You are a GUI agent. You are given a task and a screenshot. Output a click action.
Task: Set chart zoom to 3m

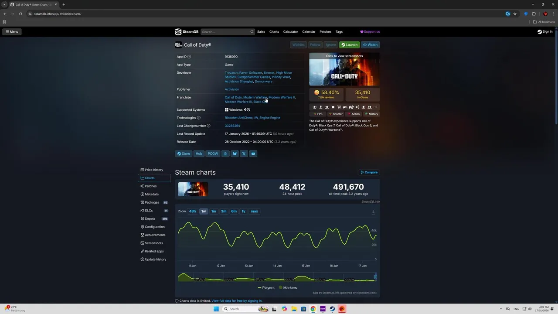click(x=224, y=211)
